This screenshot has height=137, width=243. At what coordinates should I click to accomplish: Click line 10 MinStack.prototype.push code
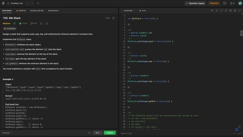coord(150,41)
